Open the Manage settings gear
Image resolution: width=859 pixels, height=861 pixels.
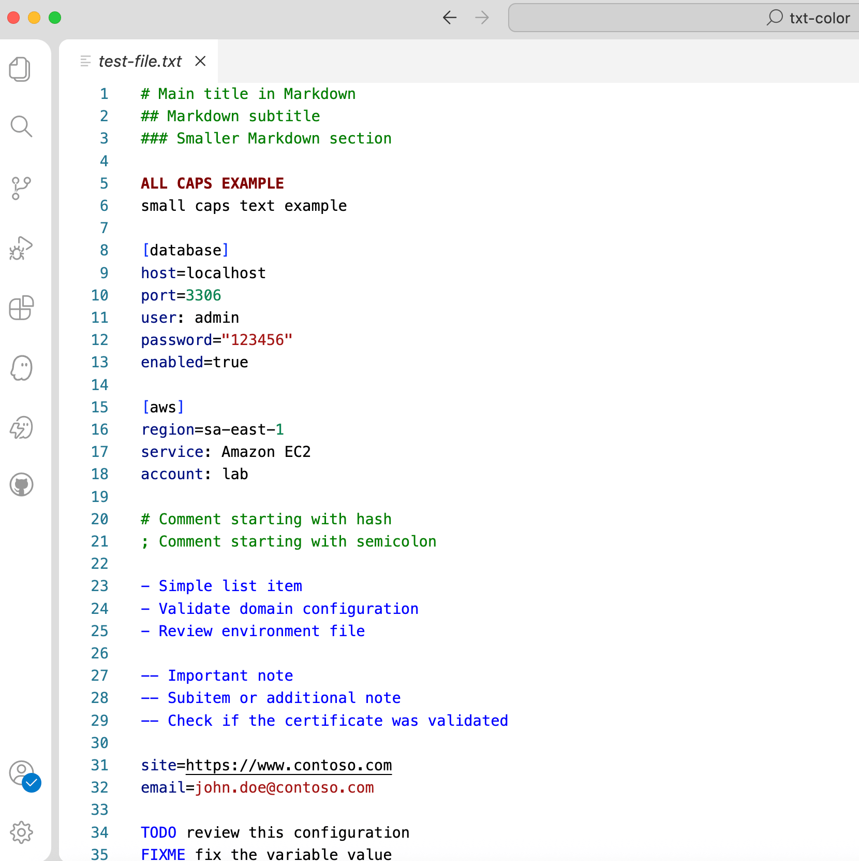point(21,833)
